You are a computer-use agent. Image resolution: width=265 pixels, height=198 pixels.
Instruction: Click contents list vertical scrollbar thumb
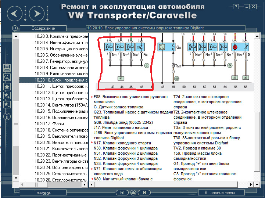coord(16,124)
